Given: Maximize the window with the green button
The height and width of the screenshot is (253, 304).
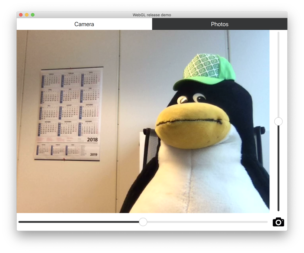Looking at the screenshot, I should pos(33,15).
